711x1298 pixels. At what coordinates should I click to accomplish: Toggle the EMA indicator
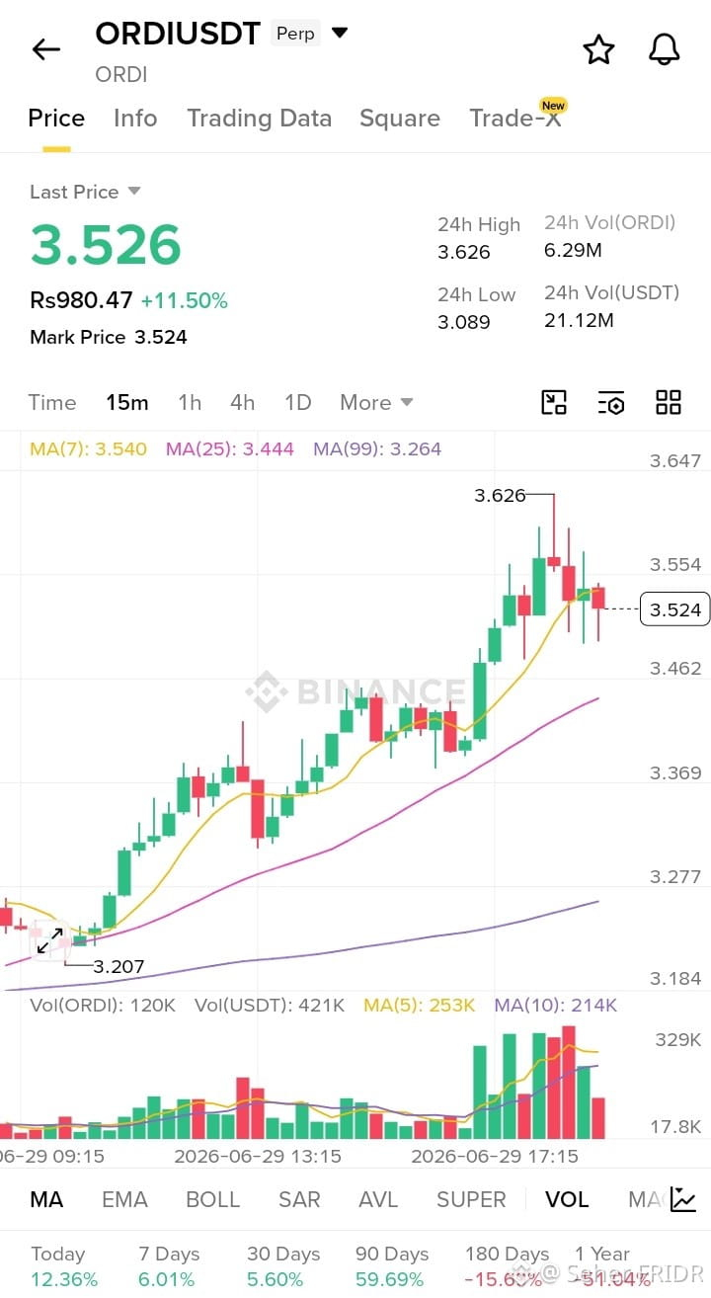click(124, 1199)
